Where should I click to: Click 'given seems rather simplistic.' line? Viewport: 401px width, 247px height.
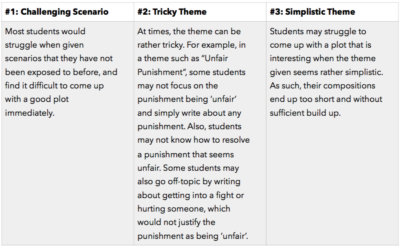pos(326,72)
